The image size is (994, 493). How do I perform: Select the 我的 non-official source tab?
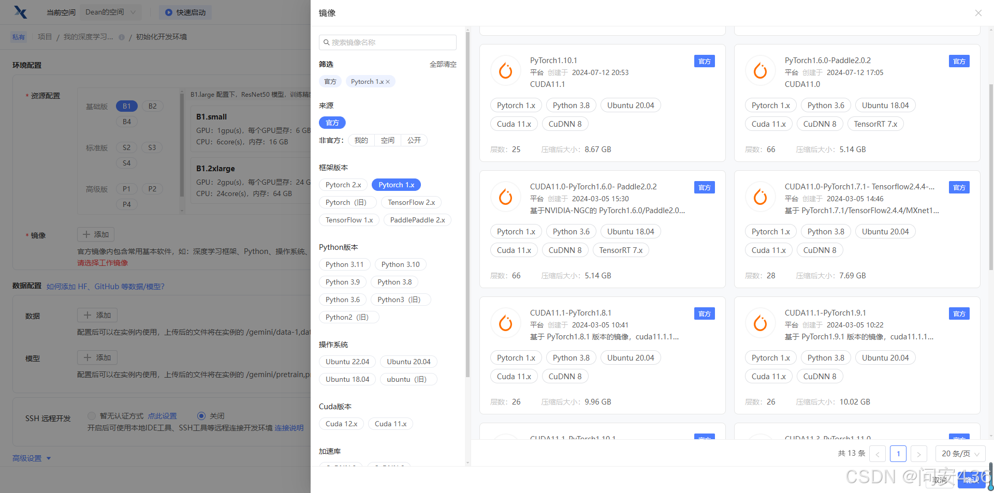[361, 140]
